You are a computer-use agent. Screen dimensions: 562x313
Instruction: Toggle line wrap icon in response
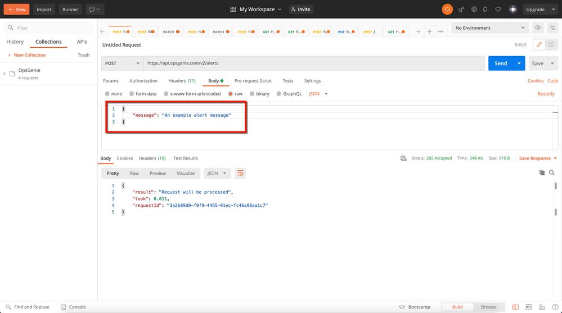pyautogui.click(x=240, y=173)
